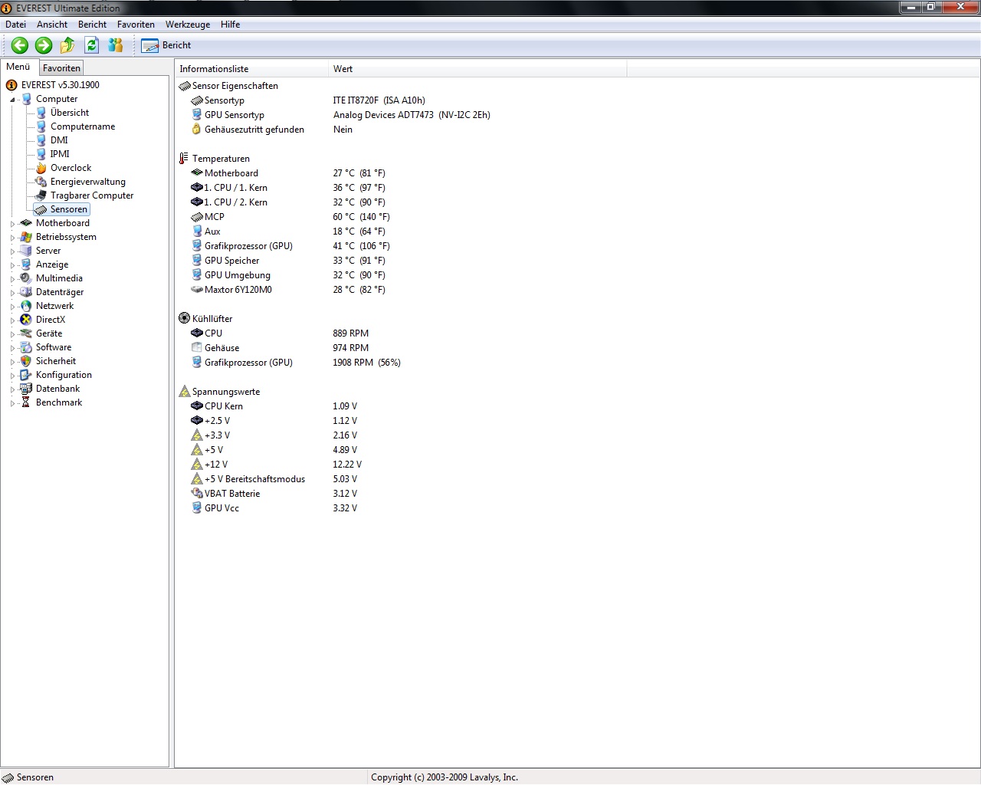This screenshot has height=785, width=981.
Task: Click the Server icon in the tree
Action: point(26,251)
